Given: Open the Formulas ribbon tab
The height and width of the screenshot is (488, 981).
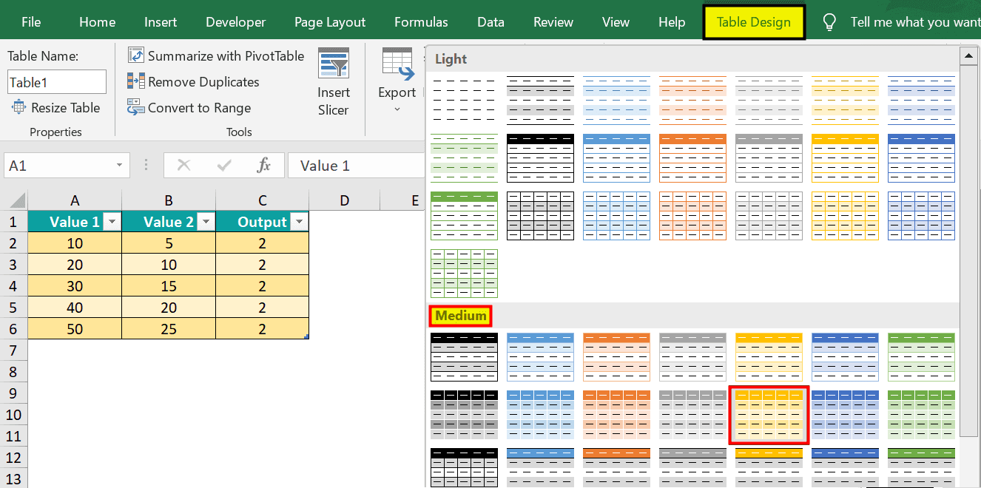Looking at the screenshot, I should tap(421, 21).
